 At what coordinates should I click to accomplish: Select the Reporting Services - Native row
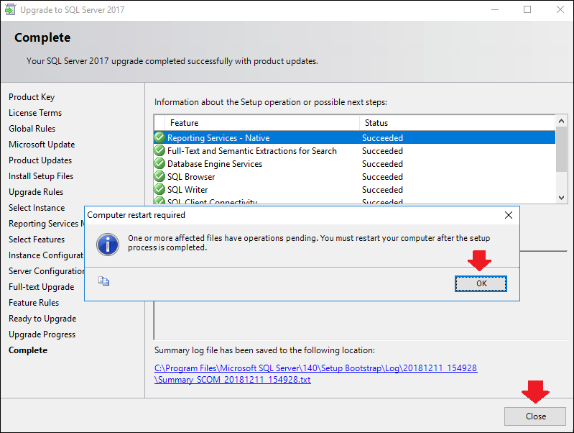354,138
